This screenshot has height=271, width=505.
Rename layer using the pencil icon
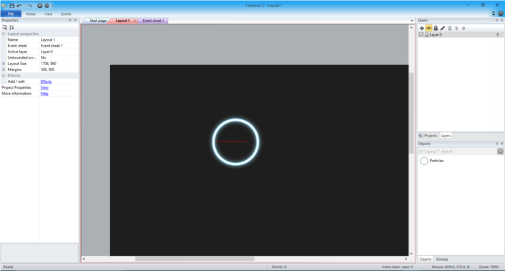(443, 28)
